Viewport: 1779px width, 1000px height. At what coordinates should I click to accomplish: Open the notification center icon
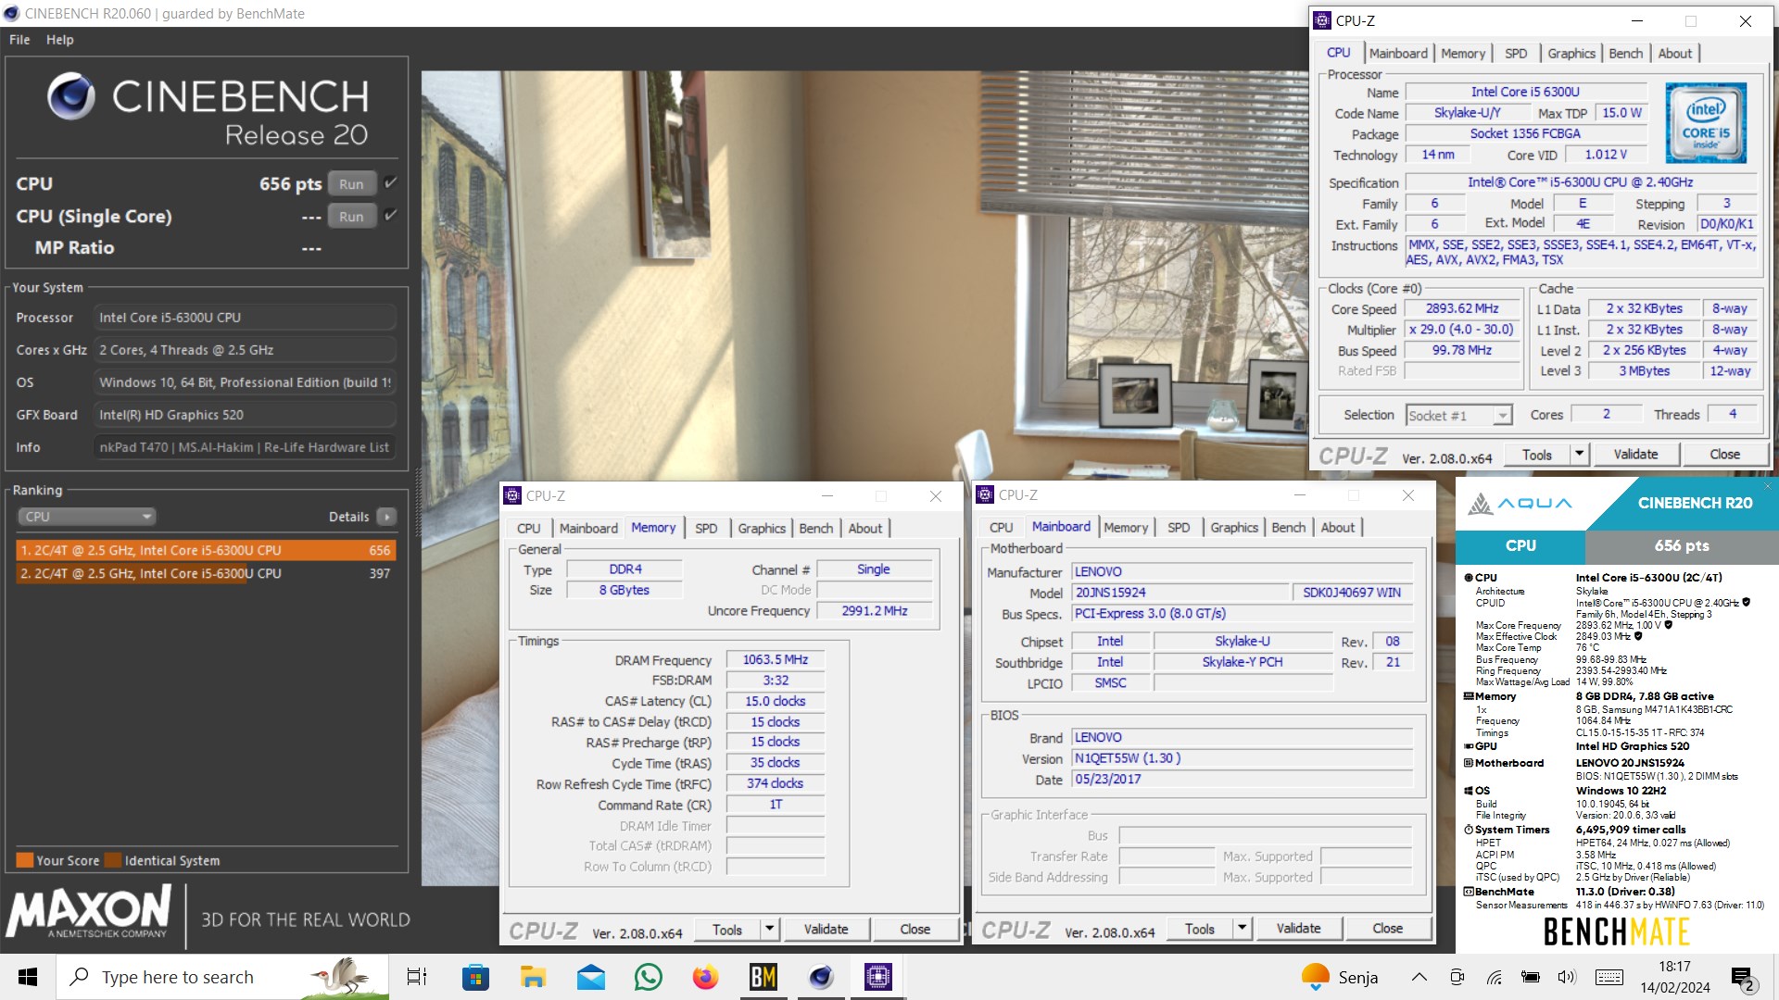tap(1742, 978)
